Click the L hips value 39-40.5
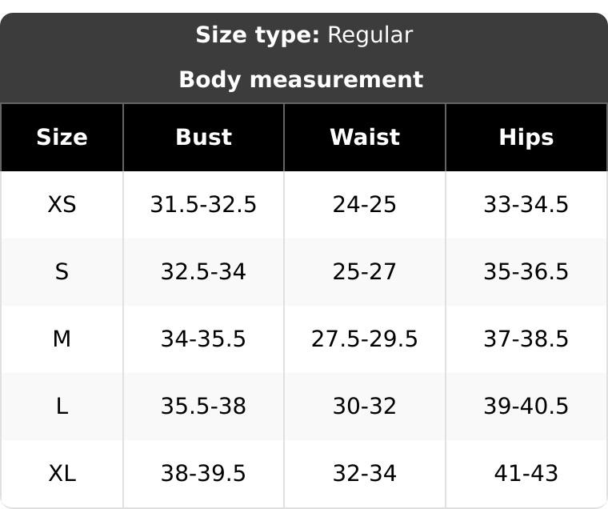This screenshot has width=608, height=509. pos(526,407)
